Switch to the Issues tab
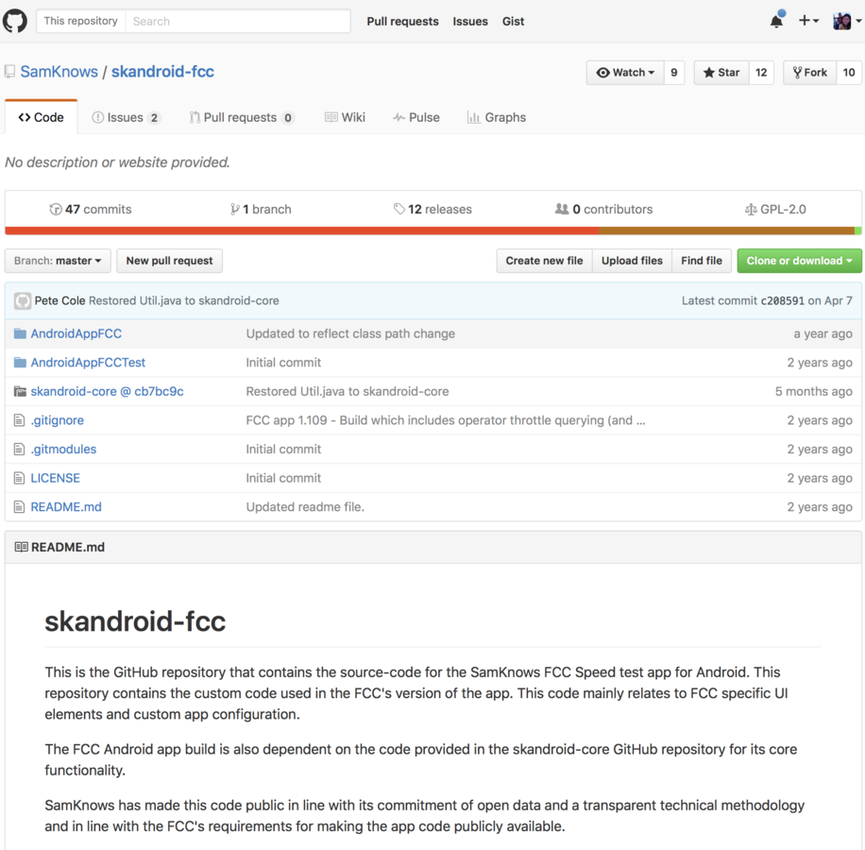 126,117
